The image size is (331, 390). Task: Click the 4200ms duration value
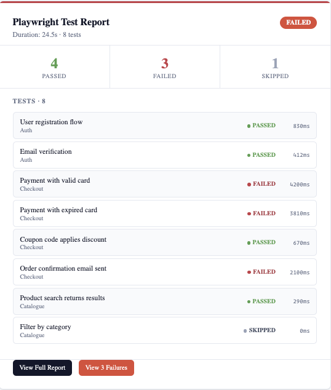(x=300, y=185)
